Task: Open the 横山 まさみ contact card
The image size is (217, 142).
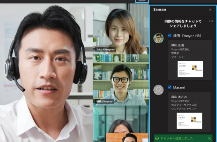Action: (x=189, y=112)
